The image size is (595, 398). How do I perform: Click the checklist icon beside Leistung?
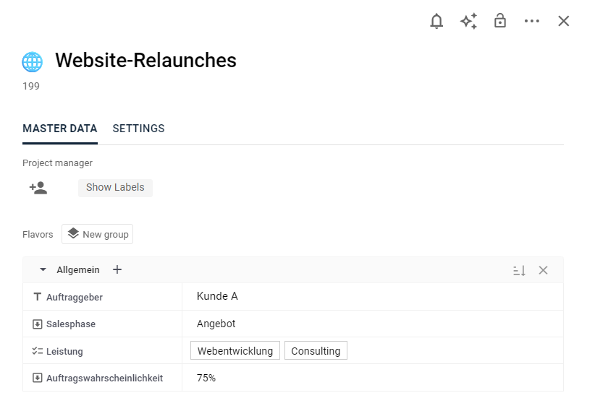click(x=37, y=351)
